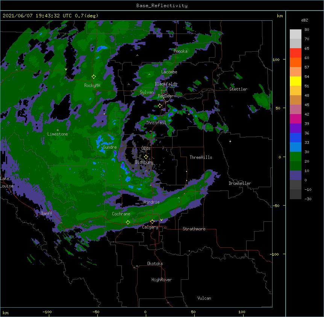
Task: Click the Innisfail label
Action: (156, 123)
